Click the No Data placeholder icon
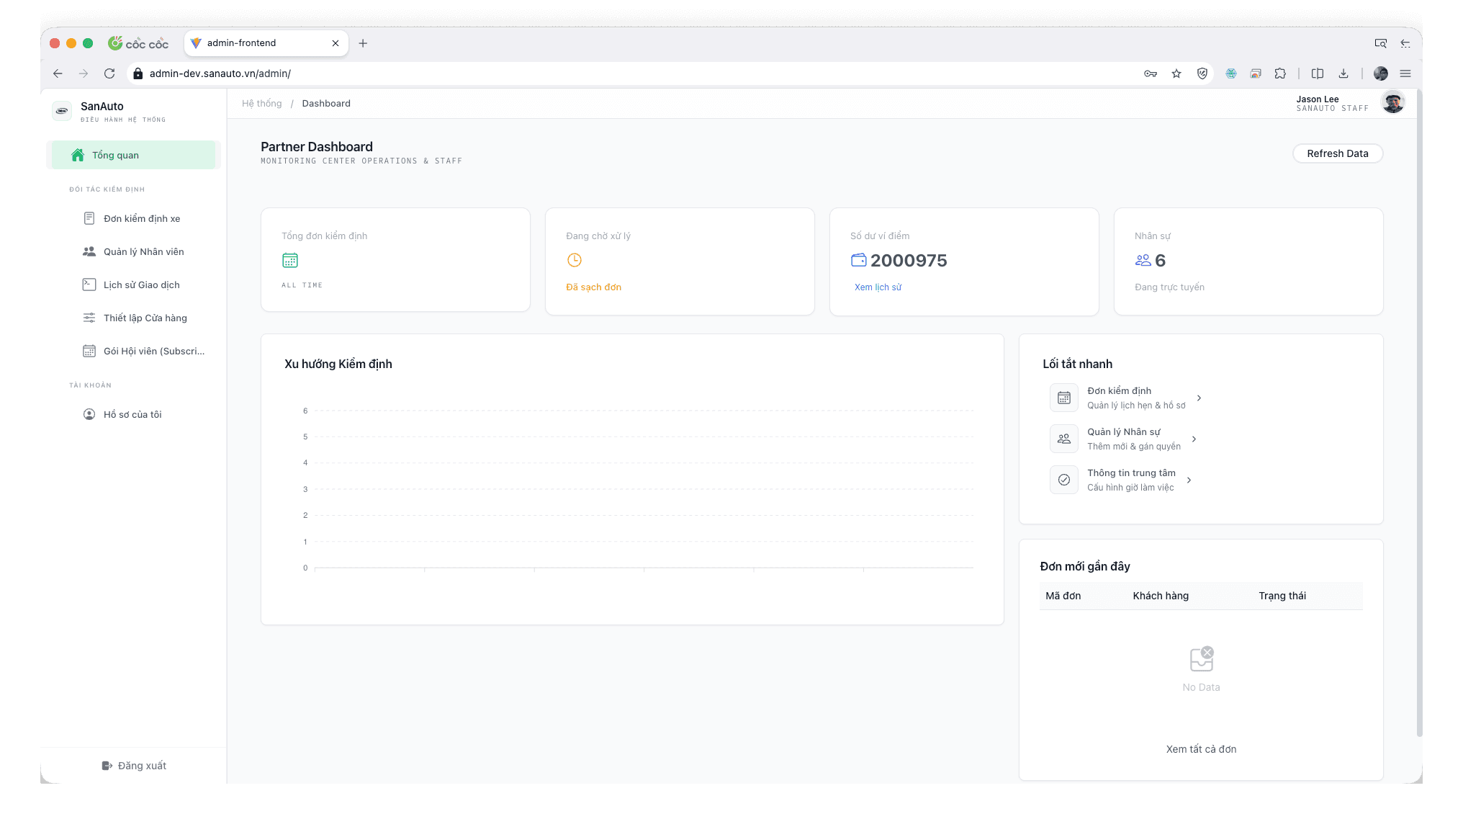 coord(1202,659)
